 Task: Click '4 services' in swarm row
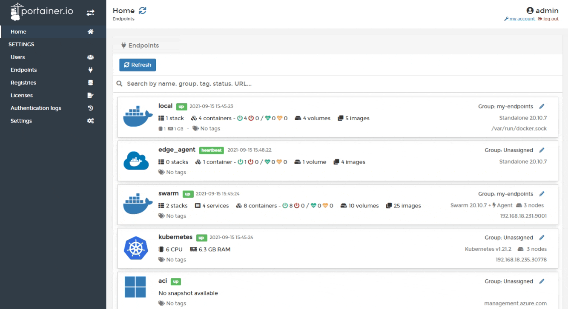[x=212, y=206]
